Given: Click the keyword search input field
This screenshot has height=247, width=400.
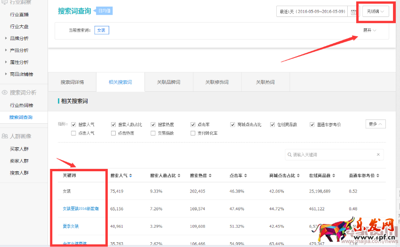Looking at the screenshot, I should point(332,155).
